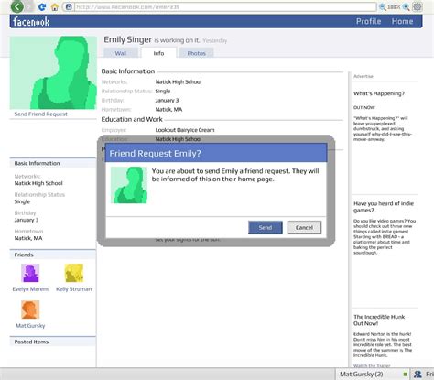Click the Watch the Trailer link
434x380 pixels.
372,365
